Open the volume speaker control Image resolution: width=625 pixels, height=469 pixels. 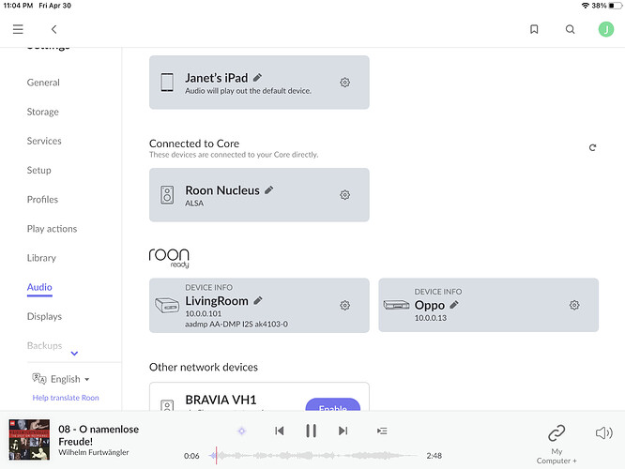point(603,432)
